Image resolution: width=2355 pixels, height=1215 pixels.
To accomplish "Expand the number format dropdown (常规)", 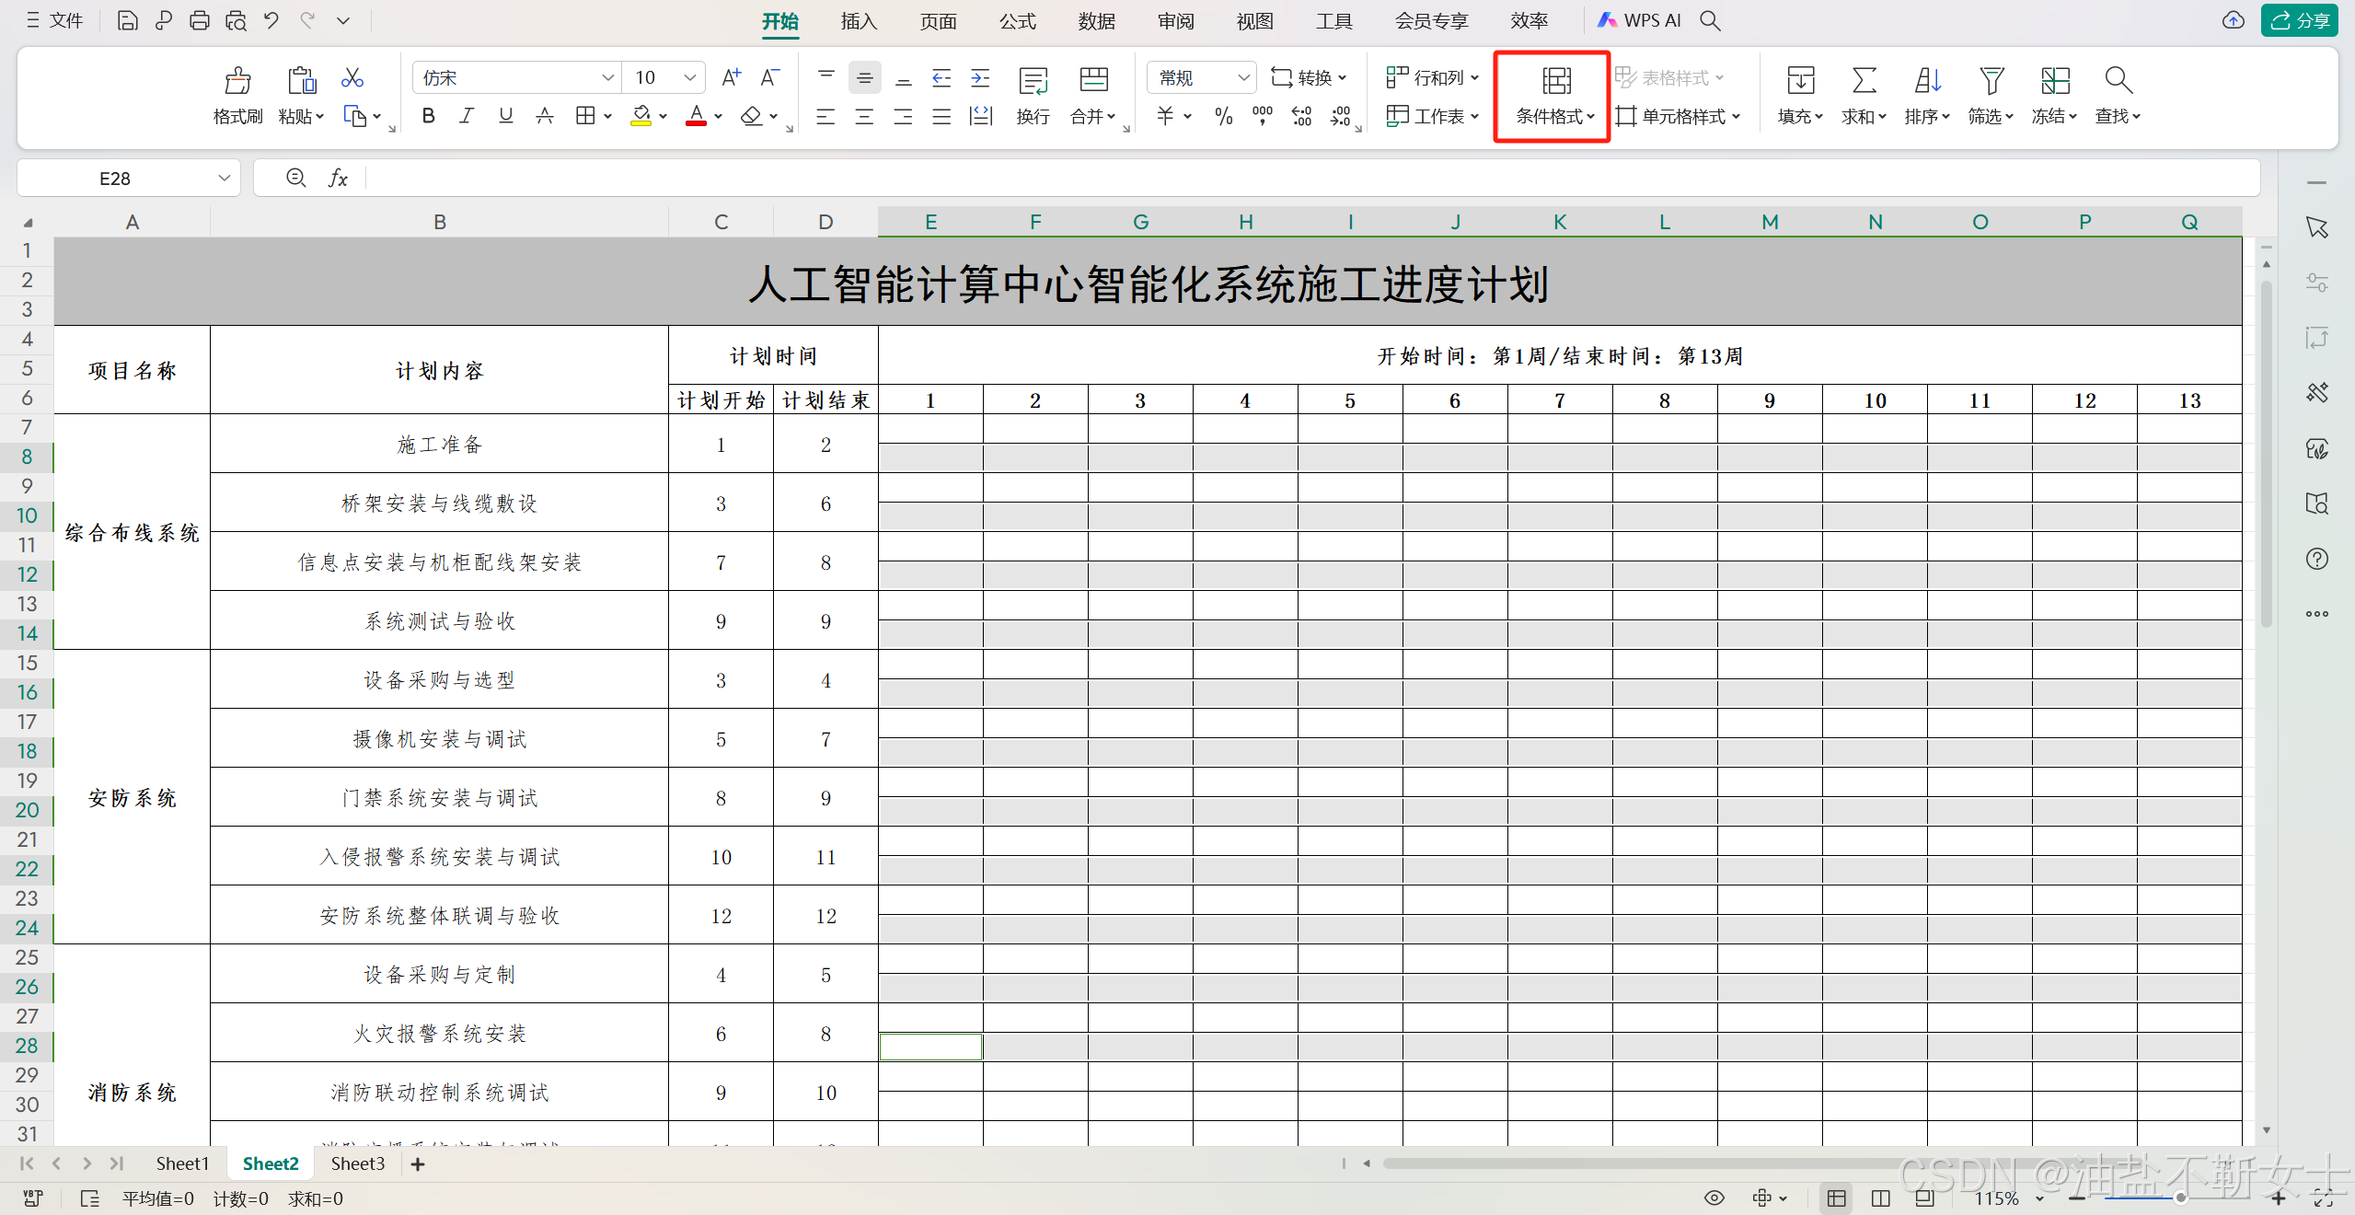I will click(x=1242, y=78).
